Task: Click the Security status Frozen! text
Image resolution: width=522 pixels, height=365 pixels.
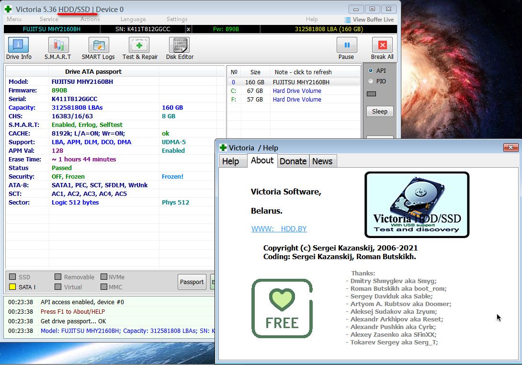Action: pyautogui.click(x=172, y=176)
